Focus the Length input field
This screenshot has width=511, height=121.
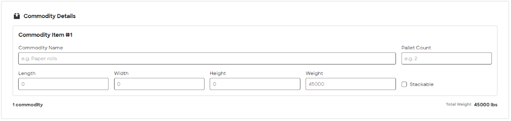[x=63, y=84]
